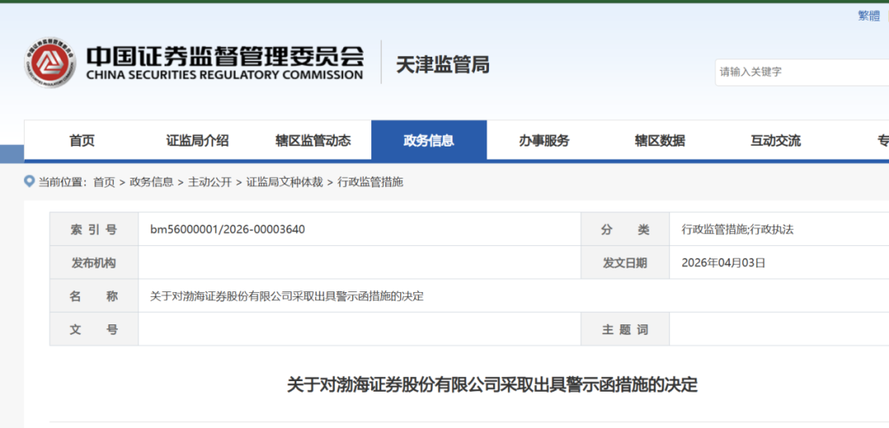Click the article heading 关于对渤海证券股份有限公司采取出具警示函措施的决定
The height and width of the screenshot is (428, 889).
(x=491, y=384)
